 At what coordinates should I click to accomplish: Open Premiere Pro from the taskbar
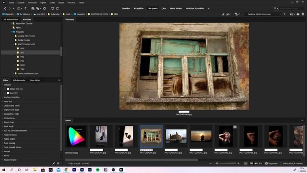tap(74, 170)
